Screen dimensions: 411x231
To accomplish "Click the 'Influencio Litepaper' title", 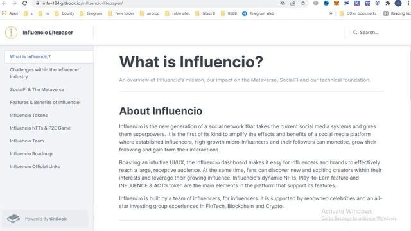I will tap(48, 33).
